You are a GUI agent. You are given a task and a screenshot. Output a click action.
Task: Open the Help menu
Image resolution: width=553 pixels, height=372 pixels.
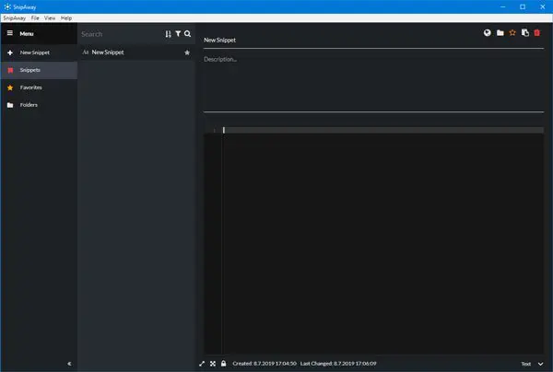click(66, 18)
